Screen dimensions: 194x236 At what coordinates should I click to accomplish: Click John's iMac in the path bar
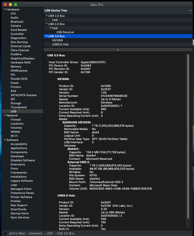(x=17, y=233)
